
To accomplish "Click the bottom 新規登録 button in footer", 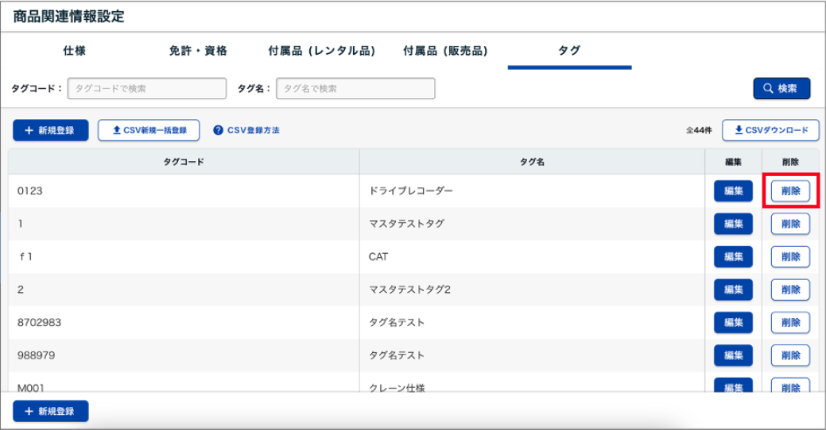I will click(50, 411).
